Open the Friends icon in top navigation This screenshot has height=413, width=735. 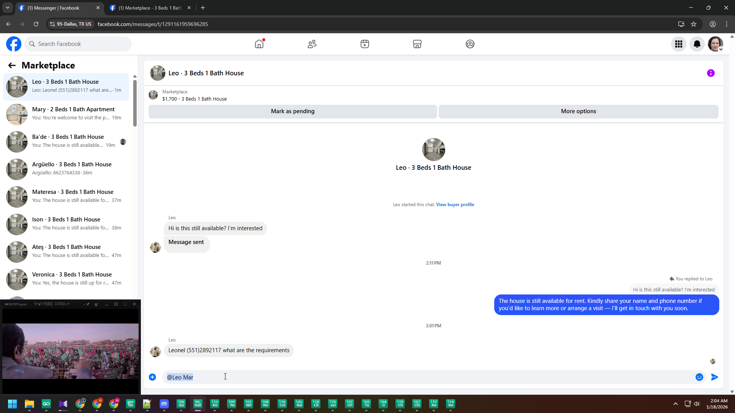[312, 44]
